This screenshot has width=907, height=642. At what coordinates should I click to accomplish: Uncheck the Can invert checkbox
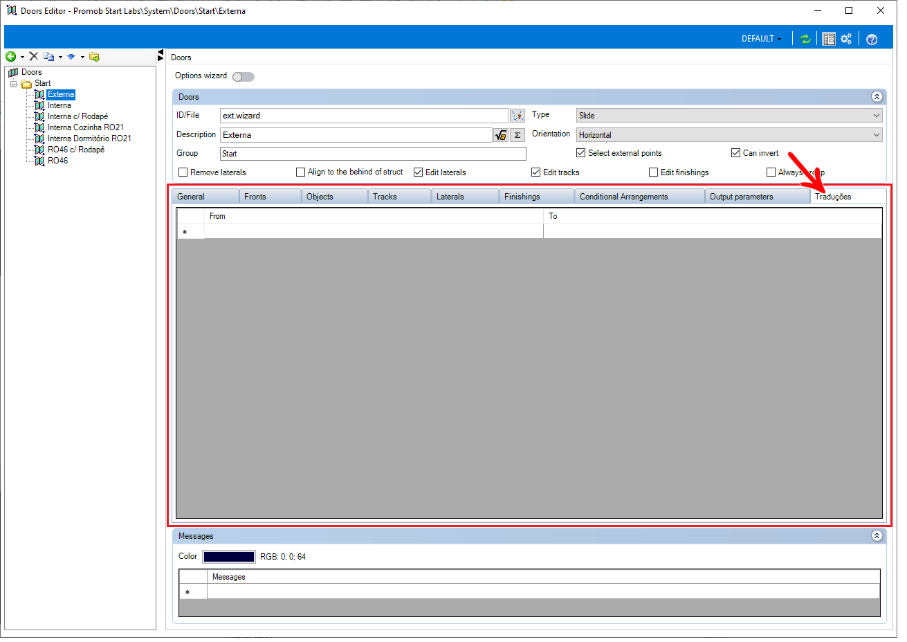point(736,153)
